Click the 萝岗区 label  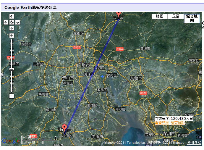112,75
